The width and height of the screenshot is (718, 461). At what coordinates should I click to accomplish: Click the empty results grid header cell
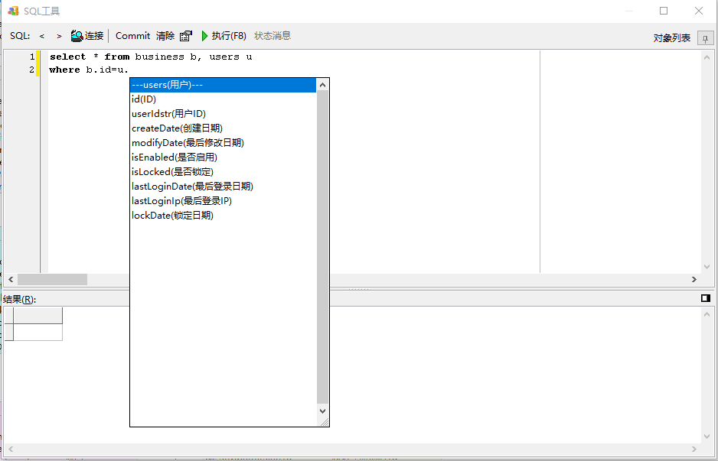[x=38, y=316]
